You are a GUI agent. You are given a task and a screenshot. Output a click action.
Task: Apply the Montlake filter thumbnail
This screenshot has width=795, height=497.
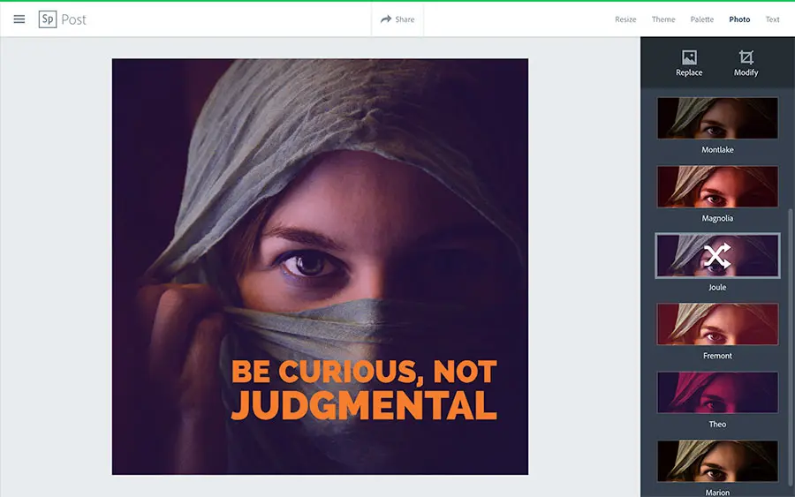pyautogui.click(x=717, y=118)
